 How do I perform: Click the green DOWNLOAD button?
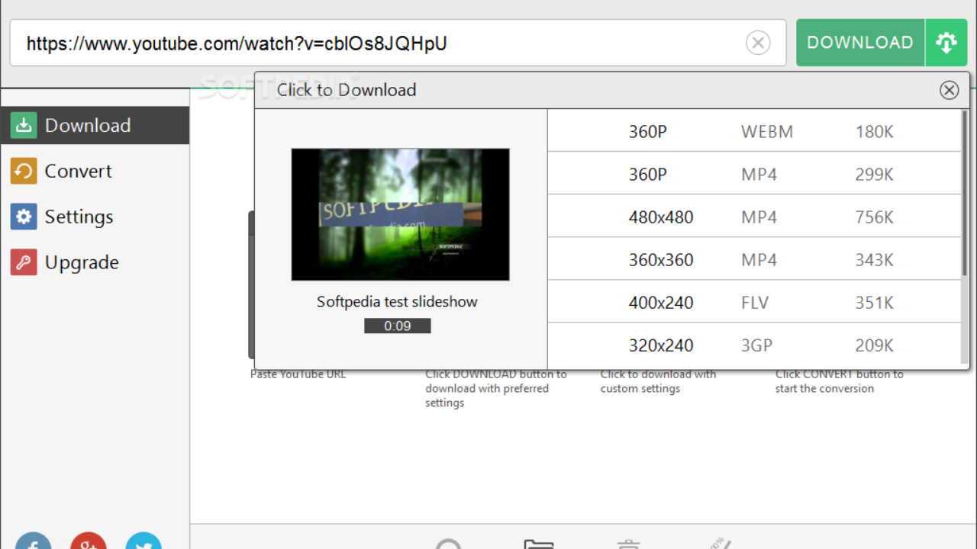click(x=860, y=43)
